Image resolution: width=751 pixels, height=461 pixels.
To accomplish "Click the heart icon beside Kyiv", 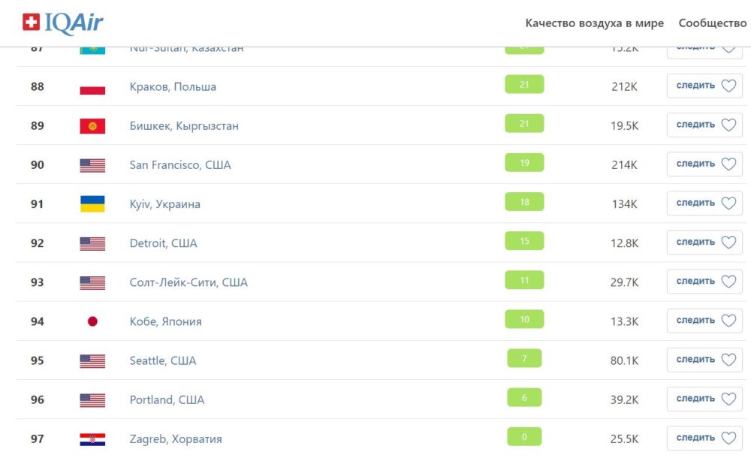I will tap(728, 203).
